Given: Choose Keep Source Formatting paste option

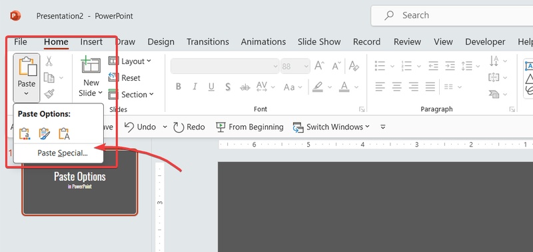Looking at the screenshot, I should (x=44, y=134).
